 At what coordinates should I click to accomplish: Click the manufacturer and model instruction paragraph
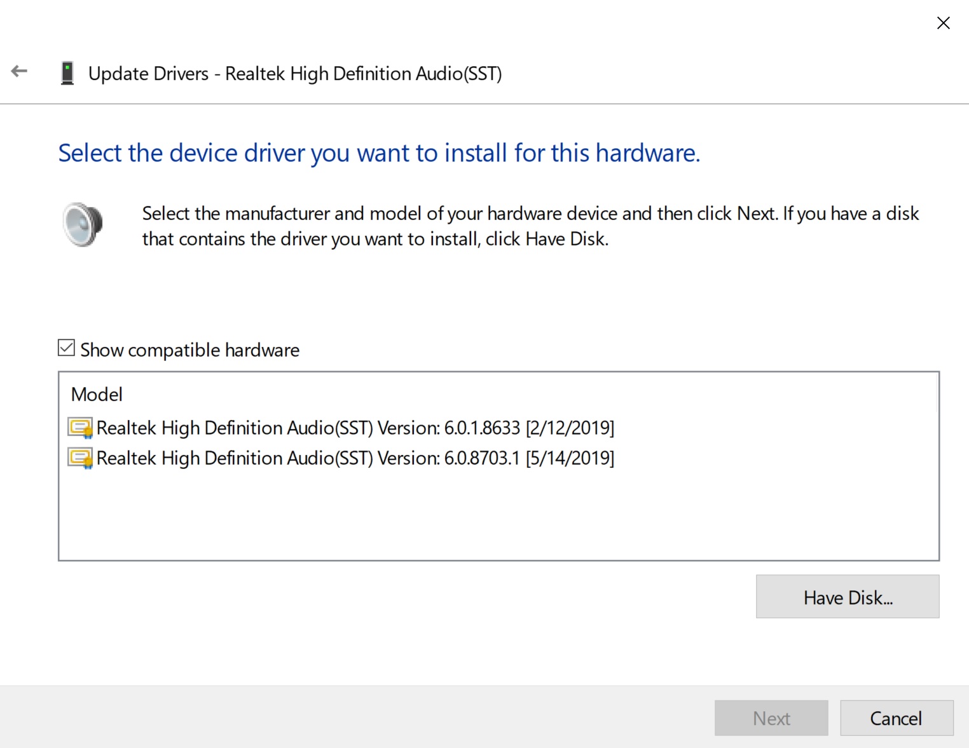click(x=530, y=226)
